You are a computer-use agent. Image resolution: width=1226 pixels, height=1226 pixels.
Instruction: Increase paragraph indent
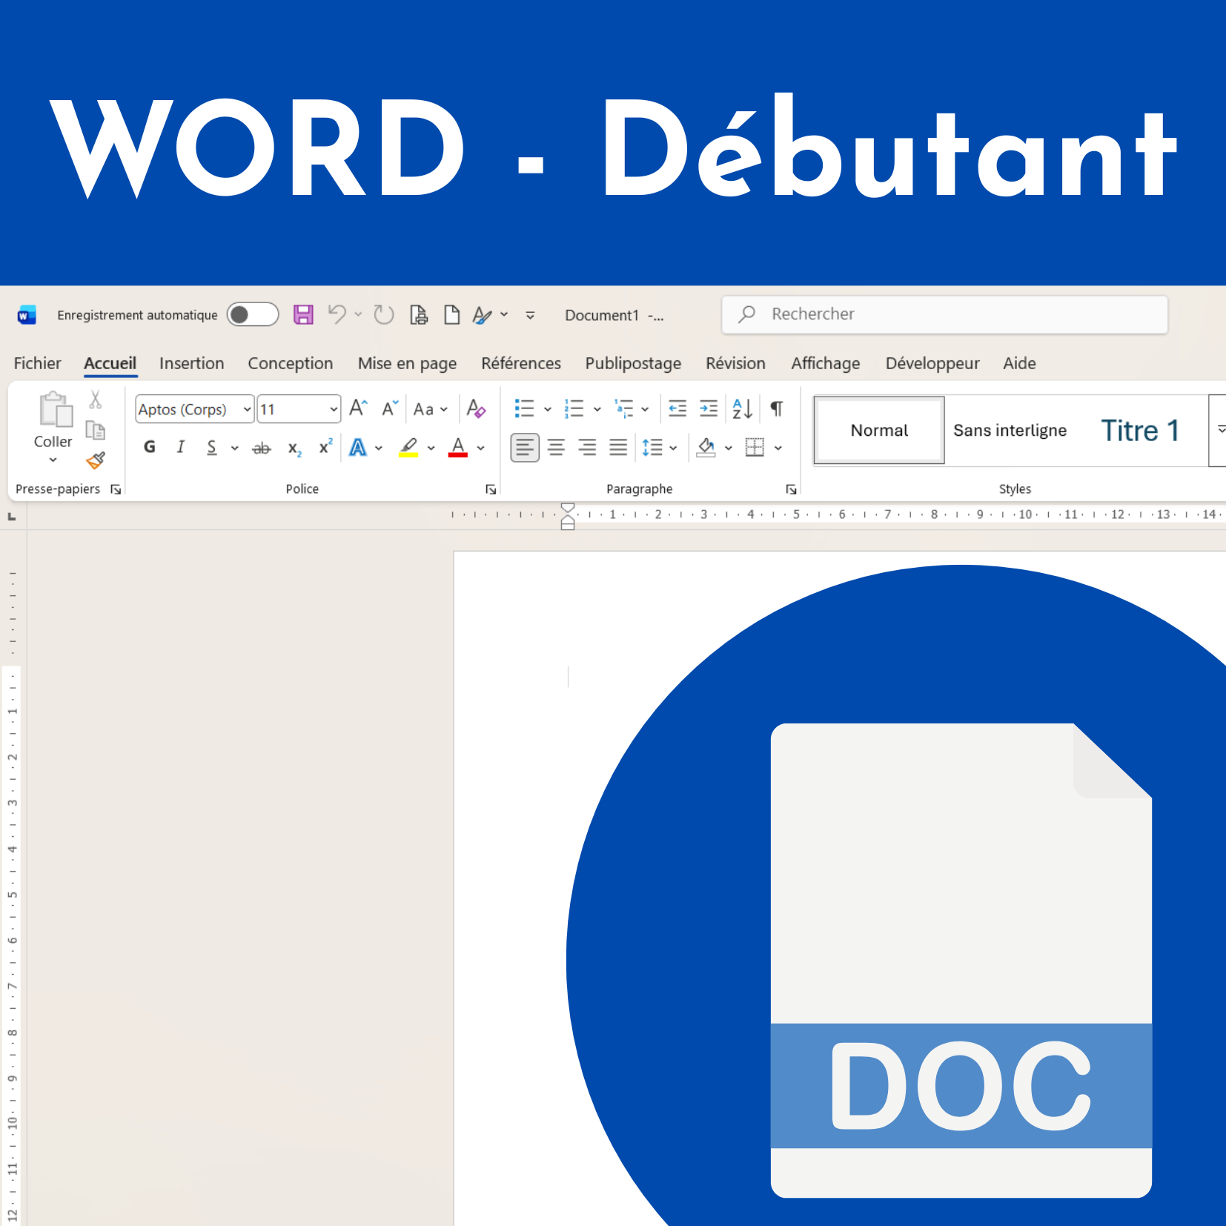coord(709,408)
